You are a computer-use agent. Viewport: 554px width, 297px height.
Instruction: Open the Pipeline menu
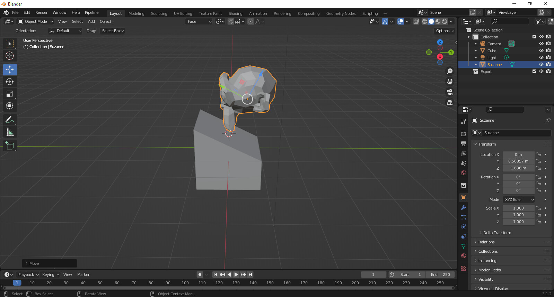click(92, 12)
